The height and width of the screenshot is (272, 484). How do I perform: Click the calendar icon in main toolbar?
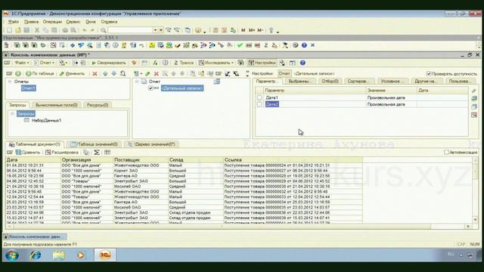[x=225, y=30]
